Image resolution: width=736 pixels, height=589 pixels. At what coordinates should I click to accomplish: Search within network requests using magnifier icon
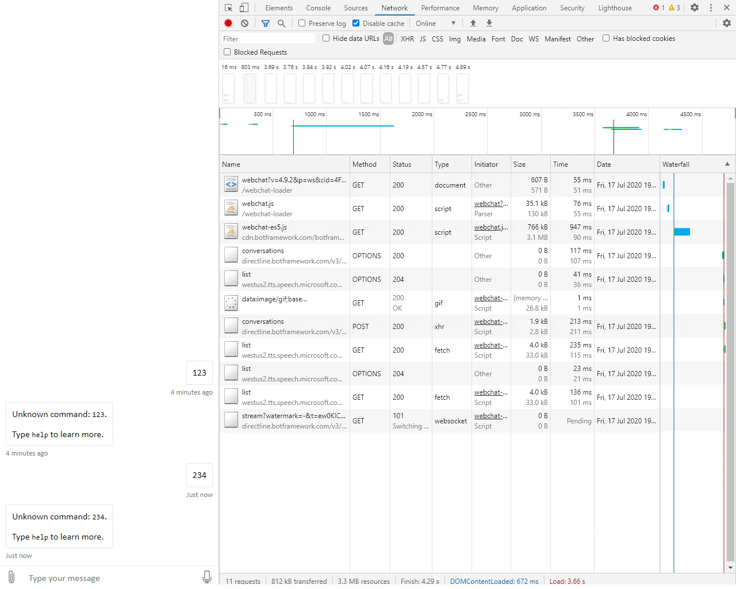click(281, 23)
